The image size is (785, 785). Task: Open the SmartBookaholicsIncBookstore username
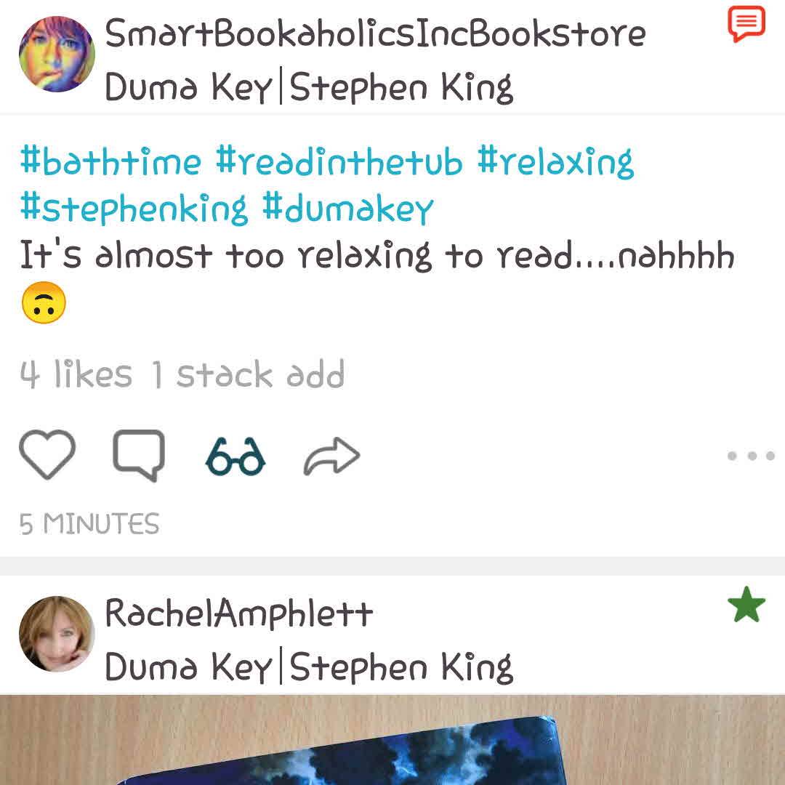click(376, 33)
